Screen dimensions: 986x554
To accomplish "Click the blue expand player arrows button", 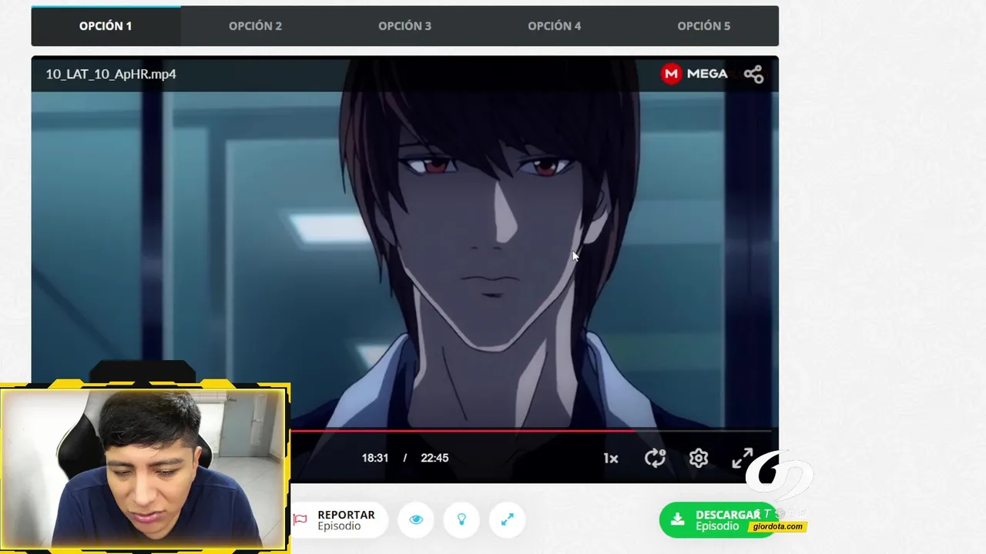I will pyautogui.click(x=507, y=520).
